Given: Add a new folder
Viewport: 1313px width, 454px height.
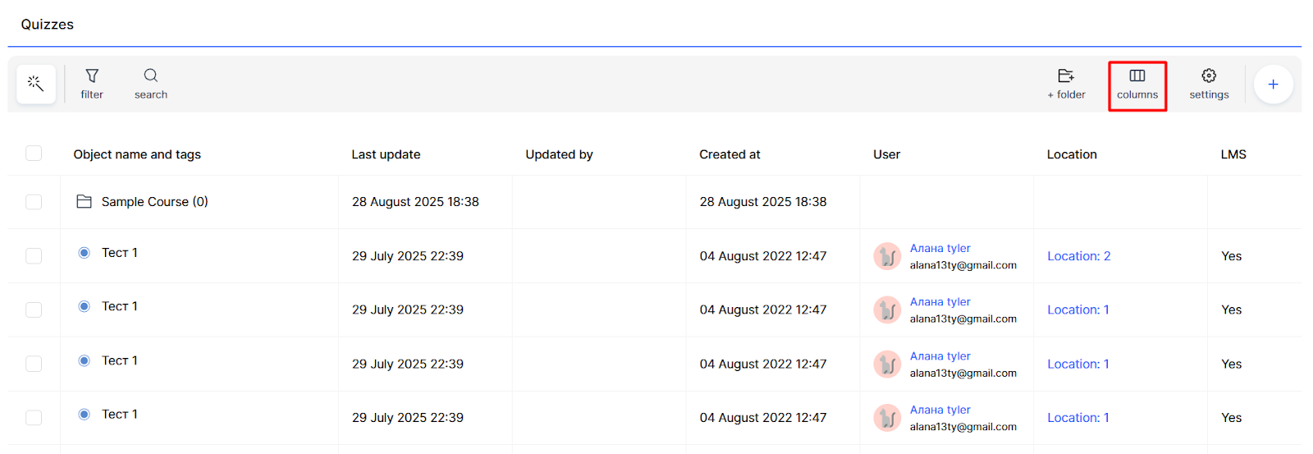Looking at the screenshot, I should [x=1066, y=84].
